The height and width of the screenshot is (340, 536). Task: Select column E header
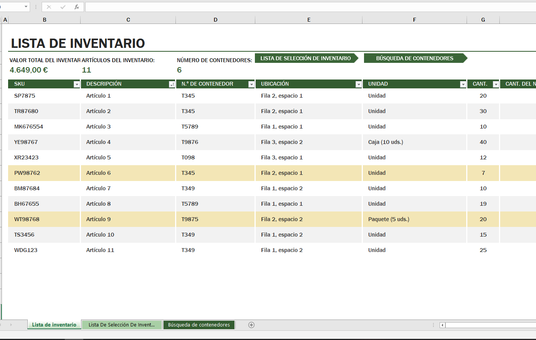[308, 19]
